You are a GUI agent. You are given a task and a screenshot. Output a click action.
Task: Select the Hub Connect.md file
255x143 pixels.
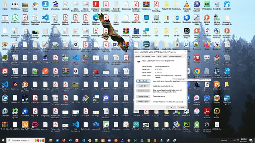coord(76,127)
